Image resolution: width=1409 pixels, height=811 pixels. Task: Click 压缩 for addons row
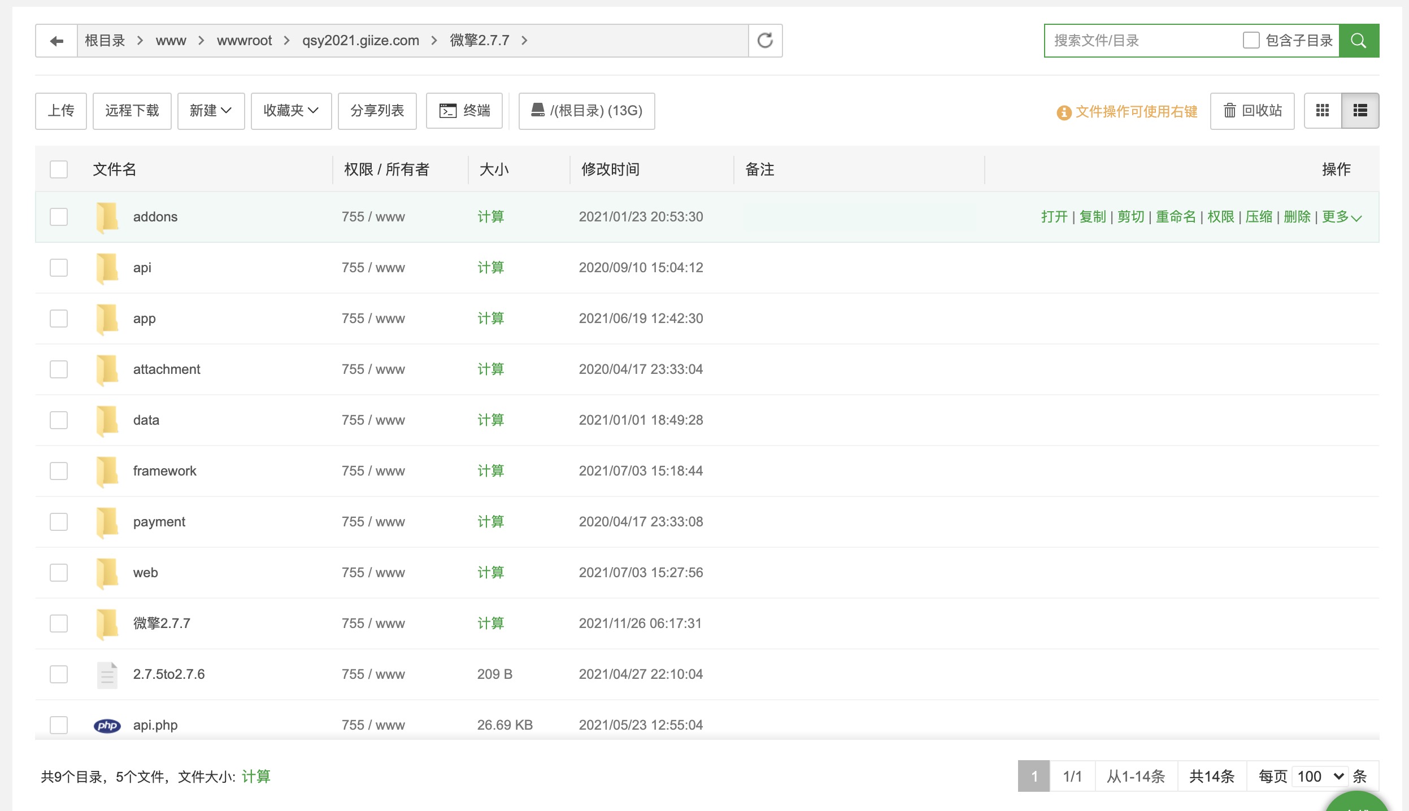(x=1259, y=217)
